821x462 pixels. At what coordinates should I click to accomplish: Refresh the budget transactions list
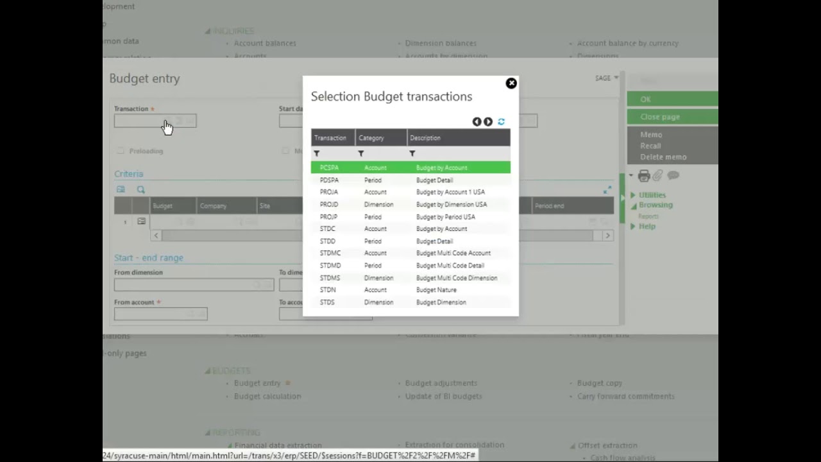click(x=501, y=122)
